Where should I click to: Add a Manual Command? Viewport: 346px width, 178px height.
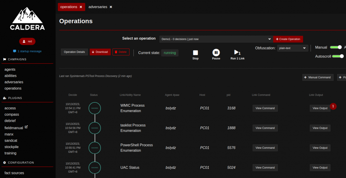(318, 77)
